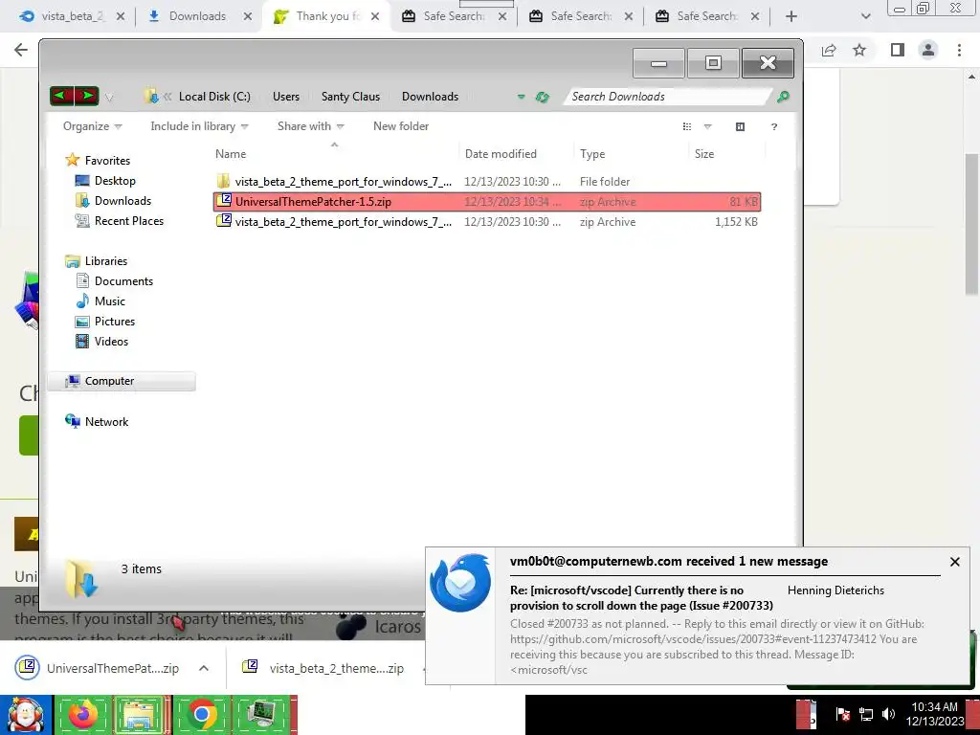Select Computer in the navigation pane
This screenshot has height=735, width=980.
coord(122,381)
